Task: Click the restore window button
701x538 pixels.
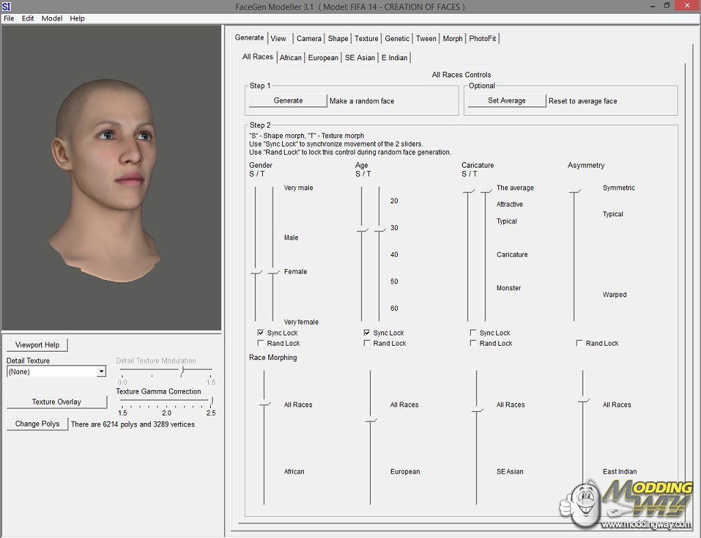Action: pos(667,6)
